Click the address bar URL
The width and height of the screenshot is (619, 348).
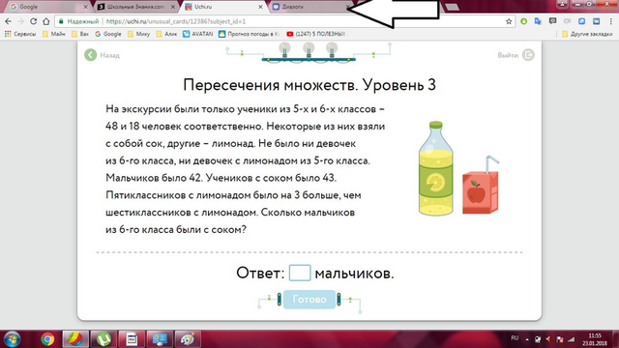click(x=176, y=21)
